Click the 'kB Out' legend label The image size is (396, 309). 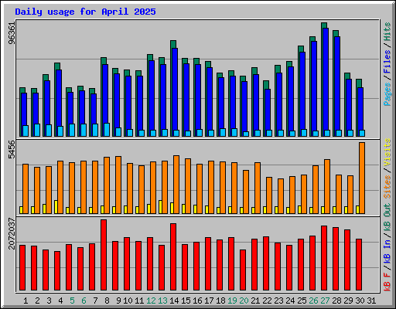(x=387, y=219)
